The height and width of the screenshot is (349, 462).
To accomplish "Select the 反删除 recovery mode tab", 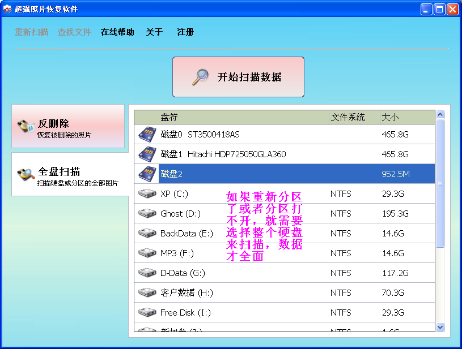I will pyautogui.click(x=68, y=126).
